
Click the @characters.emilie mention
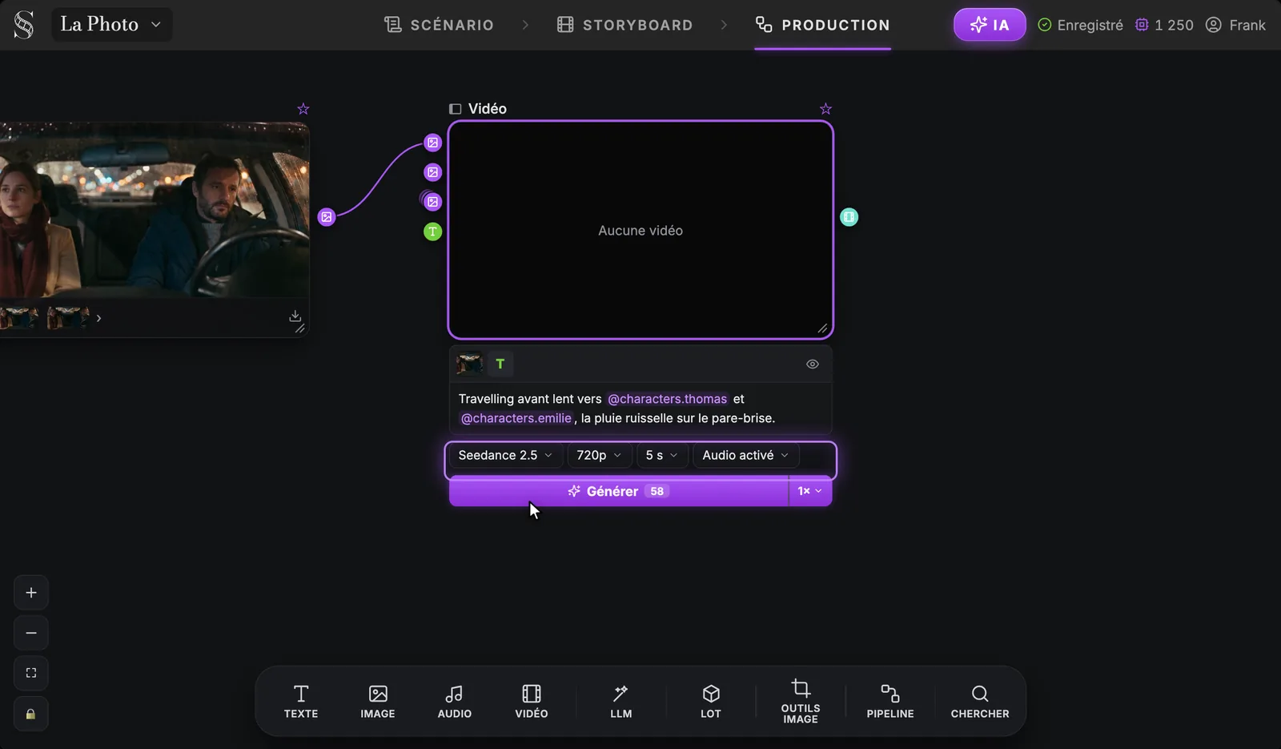(516, 418)
